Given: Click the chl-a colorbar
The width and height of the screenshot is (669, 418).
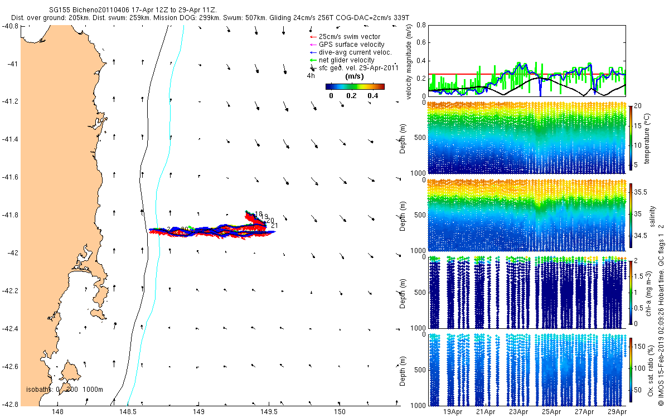Looking at the screenshot, I should pos(631,292).
